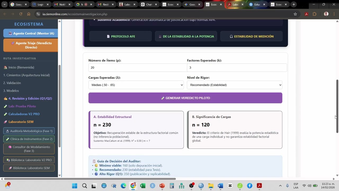This screenshot has height=191, width=339.
Task: Open 1. Cimientos (Arquitectura Inicial)
Action: point(26,75)
